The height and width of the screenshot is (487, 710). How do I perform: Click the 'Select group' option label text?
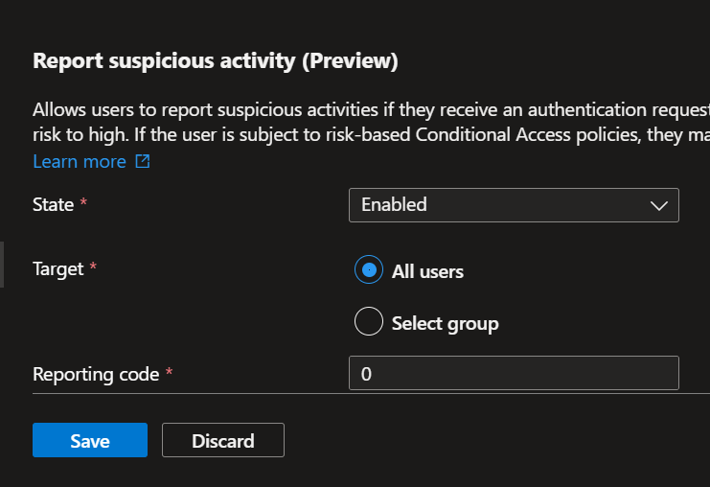tap(445, 323)
